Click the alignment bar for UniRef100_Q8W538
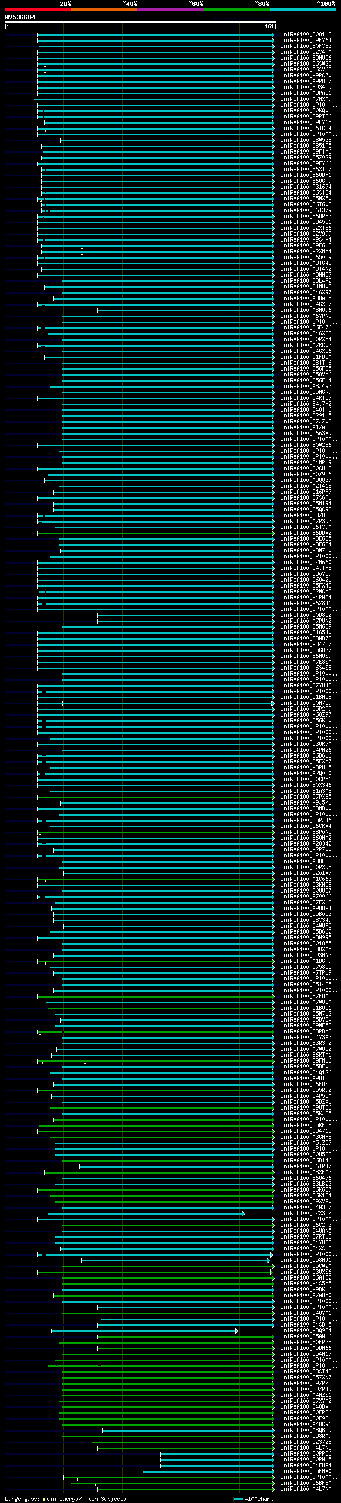This screenshot has height=1503, width=341. (x=167, y=140)
